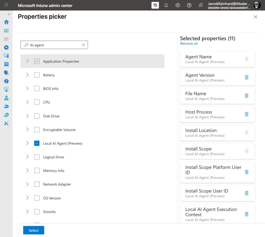Screen dimensions: 265x237
Task: Expand the OS Version category
Action: click(27, 198)
